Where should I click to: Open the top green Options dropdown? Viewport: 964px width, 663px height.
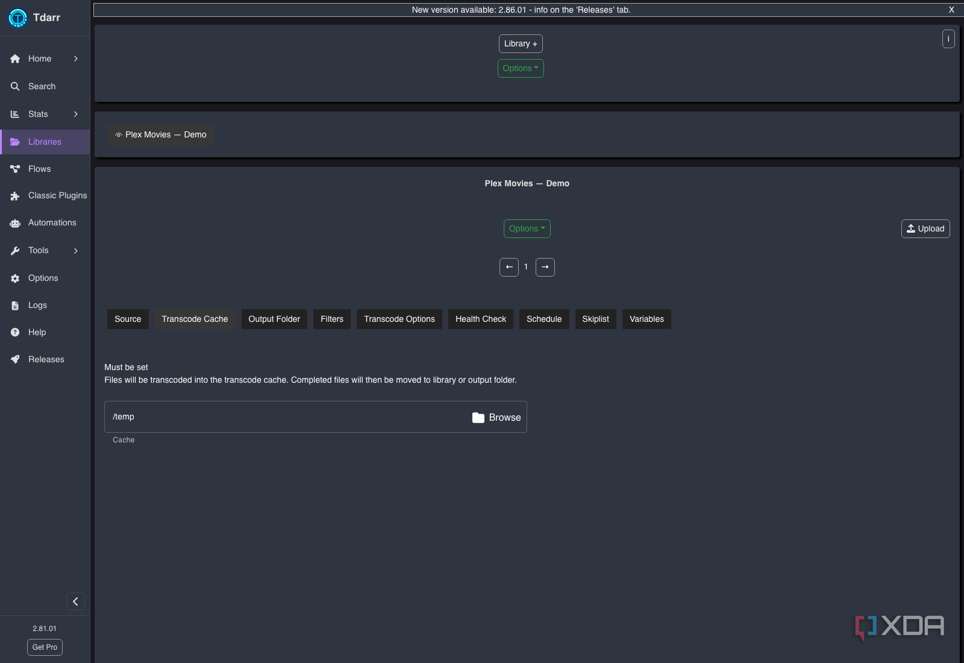521,68
